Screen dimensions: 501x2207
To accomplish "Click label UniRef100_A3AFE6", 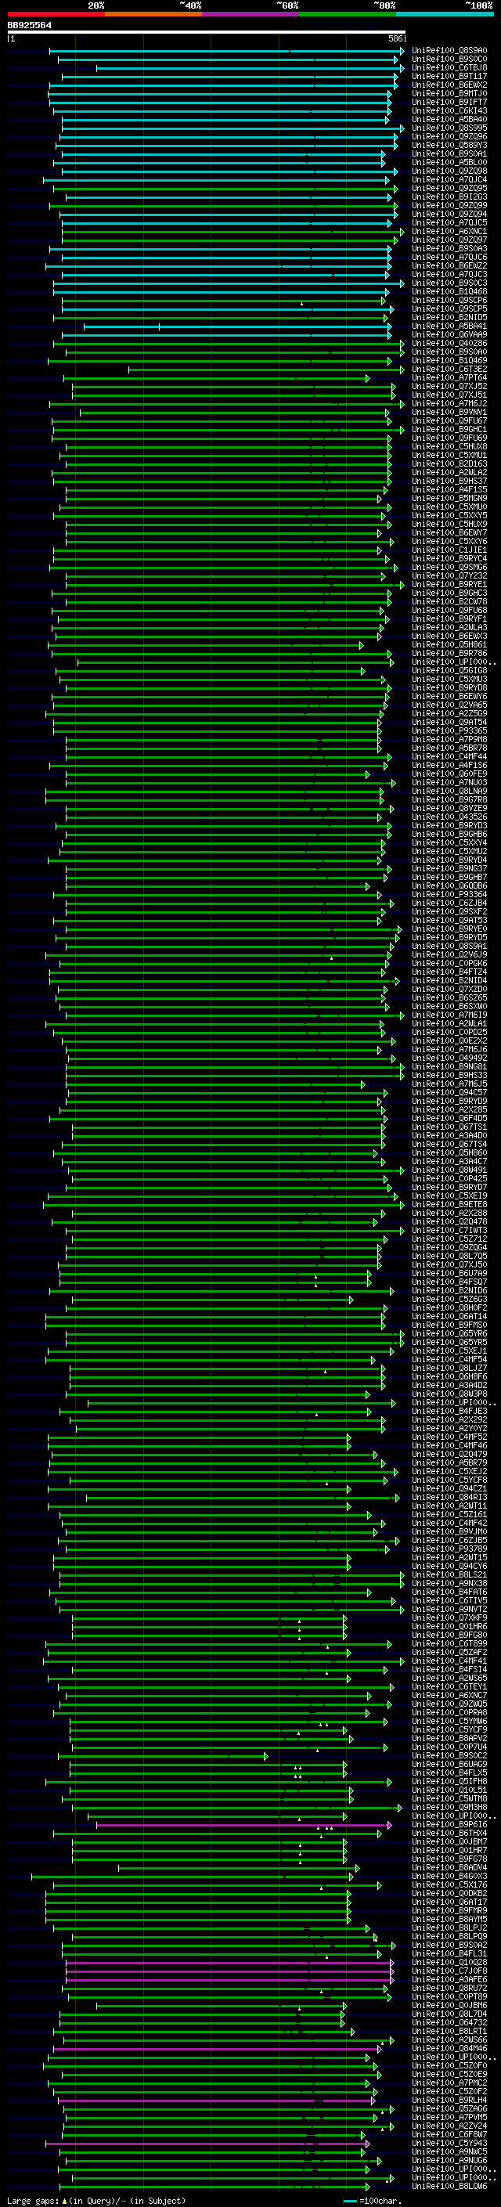I will [449, 1979].
